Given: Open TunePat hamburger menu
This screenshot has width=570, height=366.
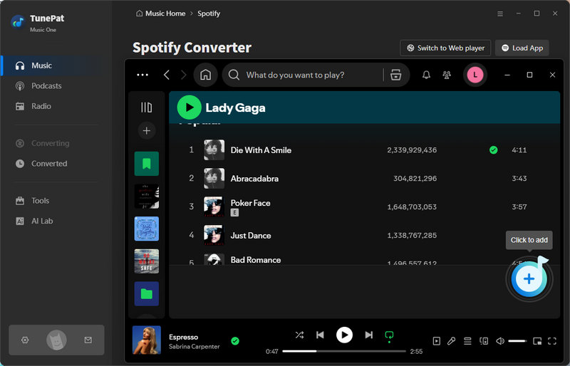Looking at the screenshot, I should click(499, 14).
